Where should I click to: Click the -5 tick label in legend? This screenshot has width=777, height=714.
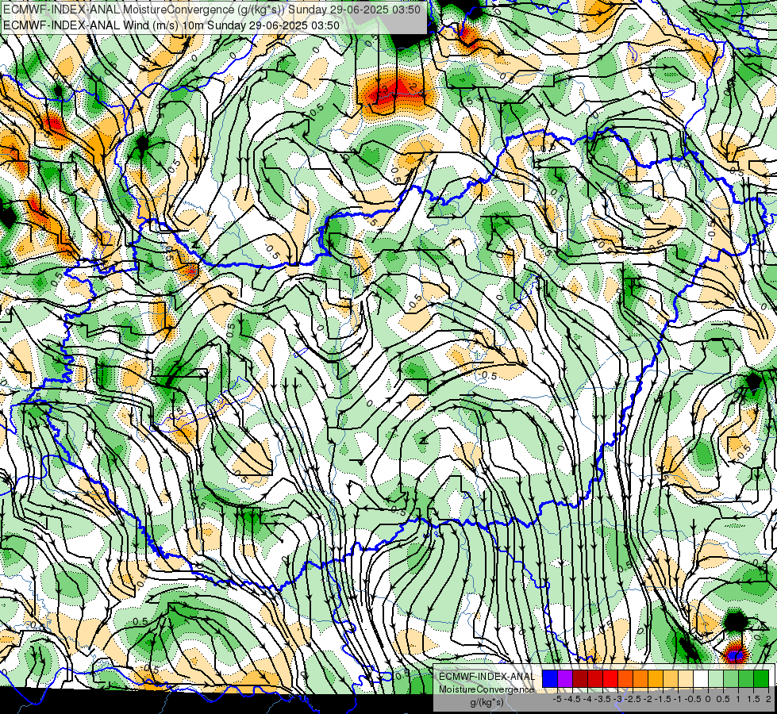click(x=557, y=699)
